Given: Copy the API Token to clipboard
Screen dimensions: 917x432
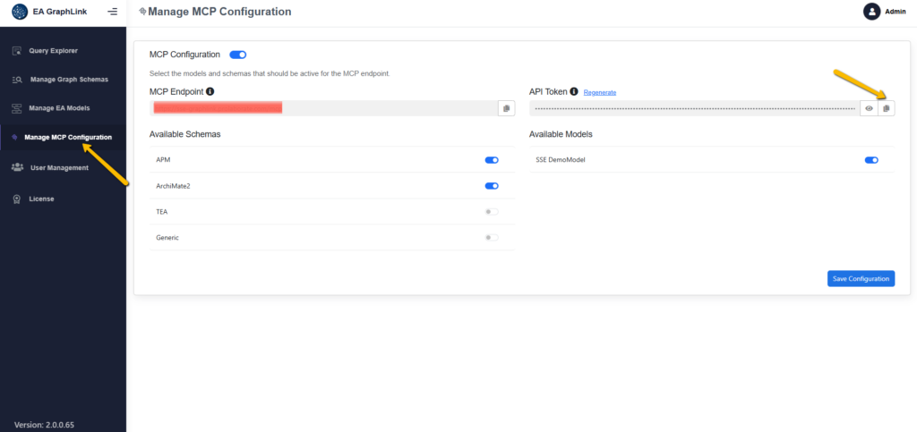Looking at the screenshot, I should pos(886,108).
